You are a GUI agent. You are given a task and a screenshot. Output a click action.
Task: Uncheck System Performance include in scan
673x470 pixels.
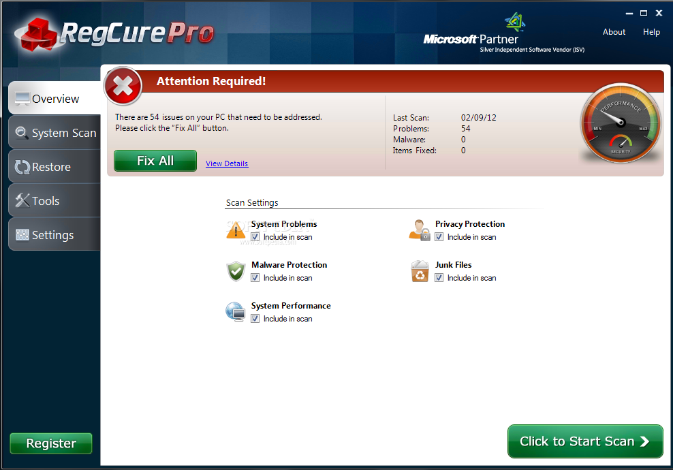[255, 319]
